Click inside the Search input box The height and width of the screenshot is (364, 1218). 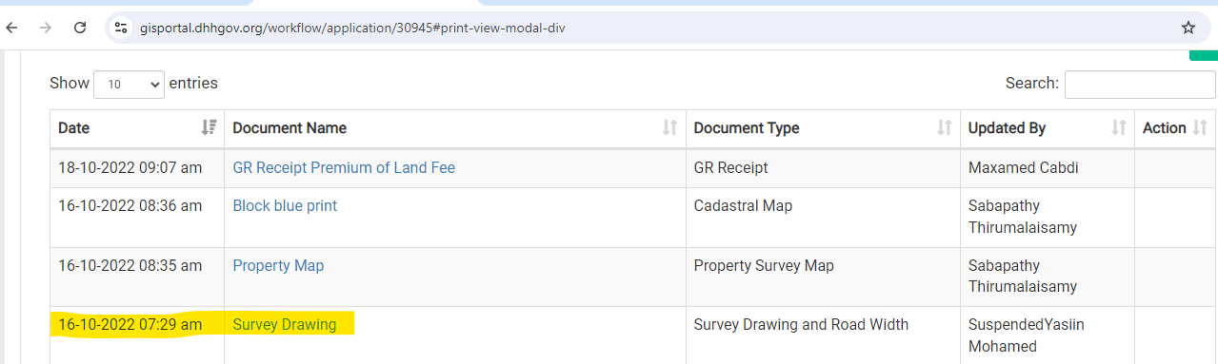pyautogui.click(x=1140, y=84)
